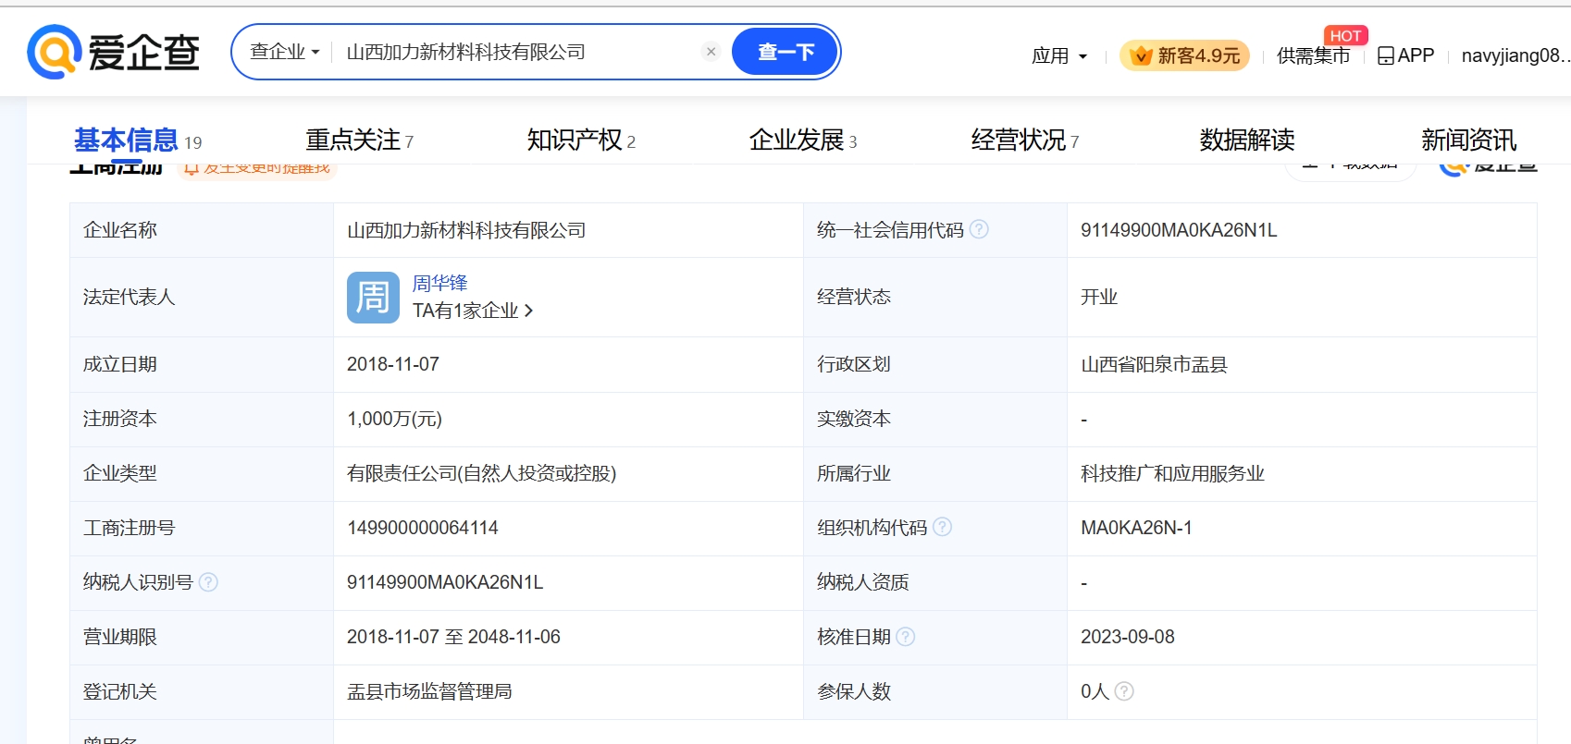Click the 查一下 search button
Viewport: 1571px width, 744px height.
785,52
